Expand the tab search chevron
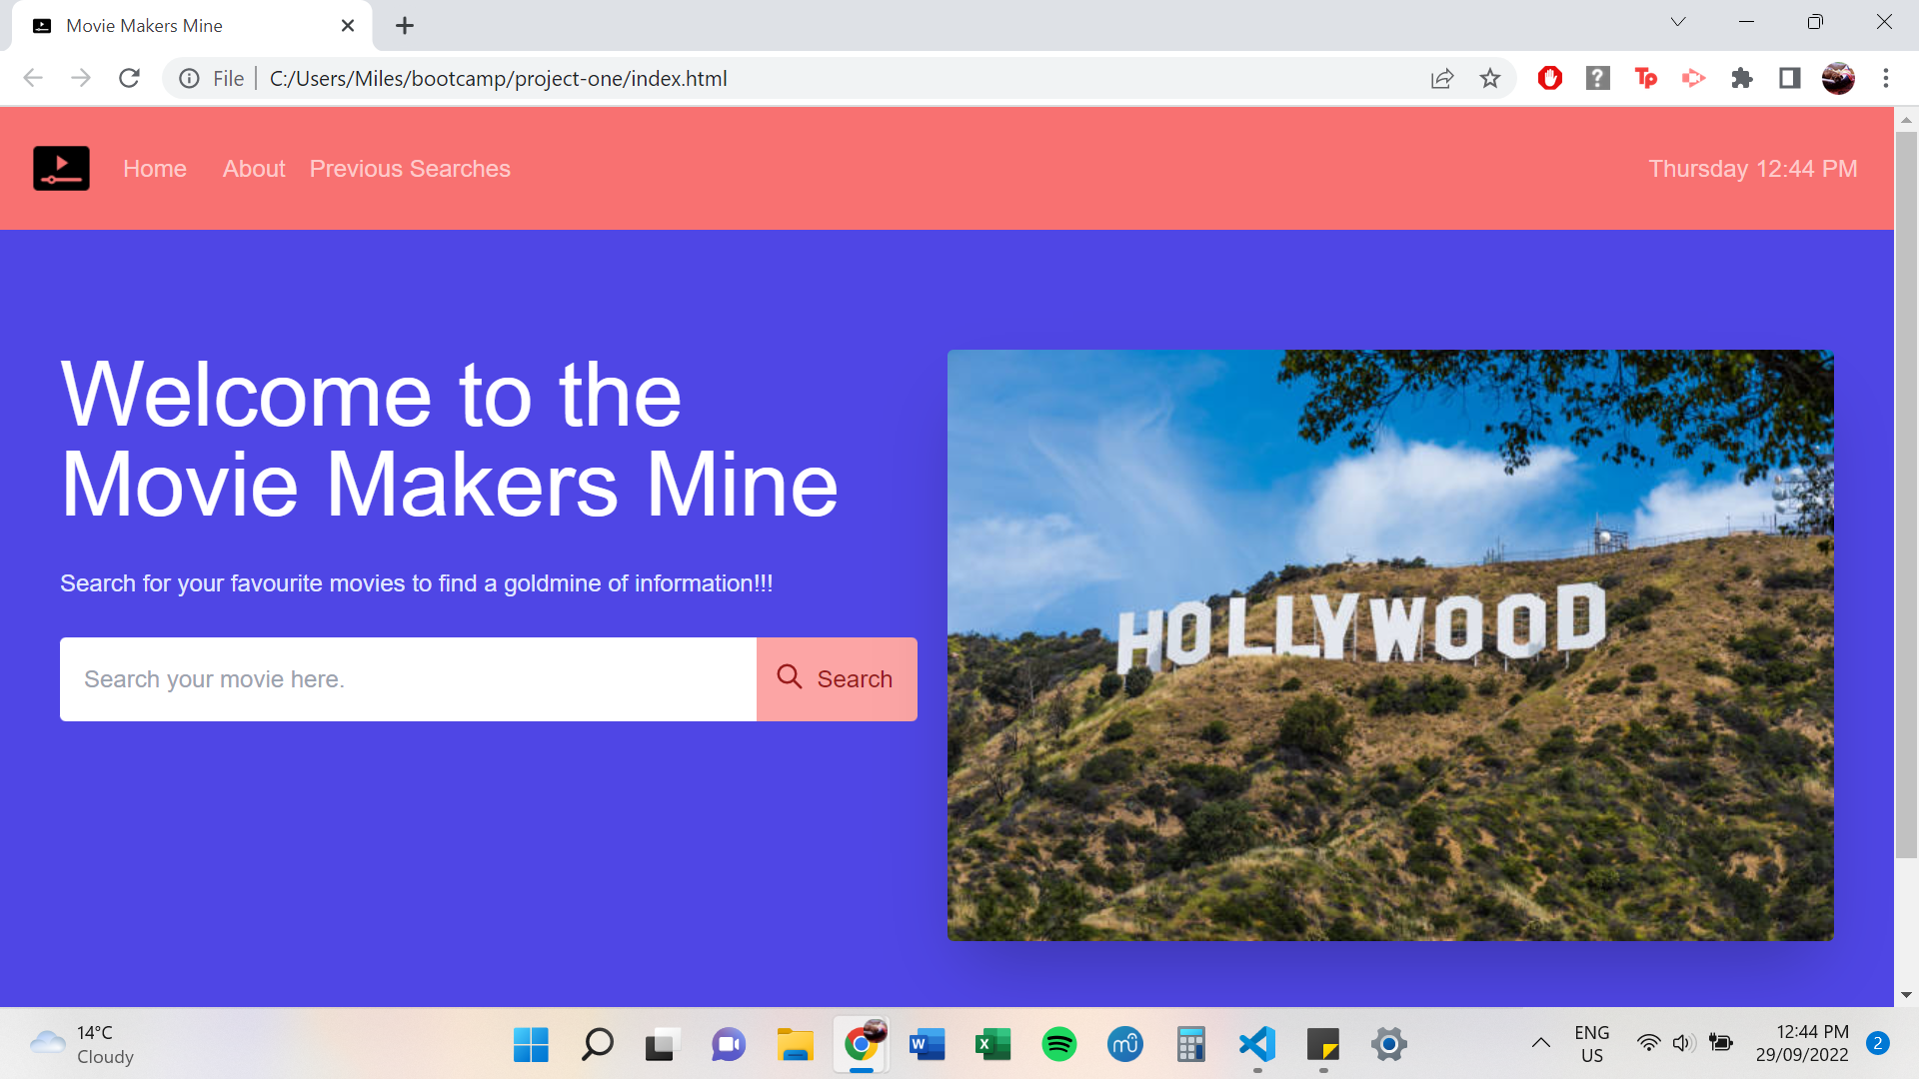Image resolution: width=1919 pixels, height=1079 pixels. tap(1678, 22)
